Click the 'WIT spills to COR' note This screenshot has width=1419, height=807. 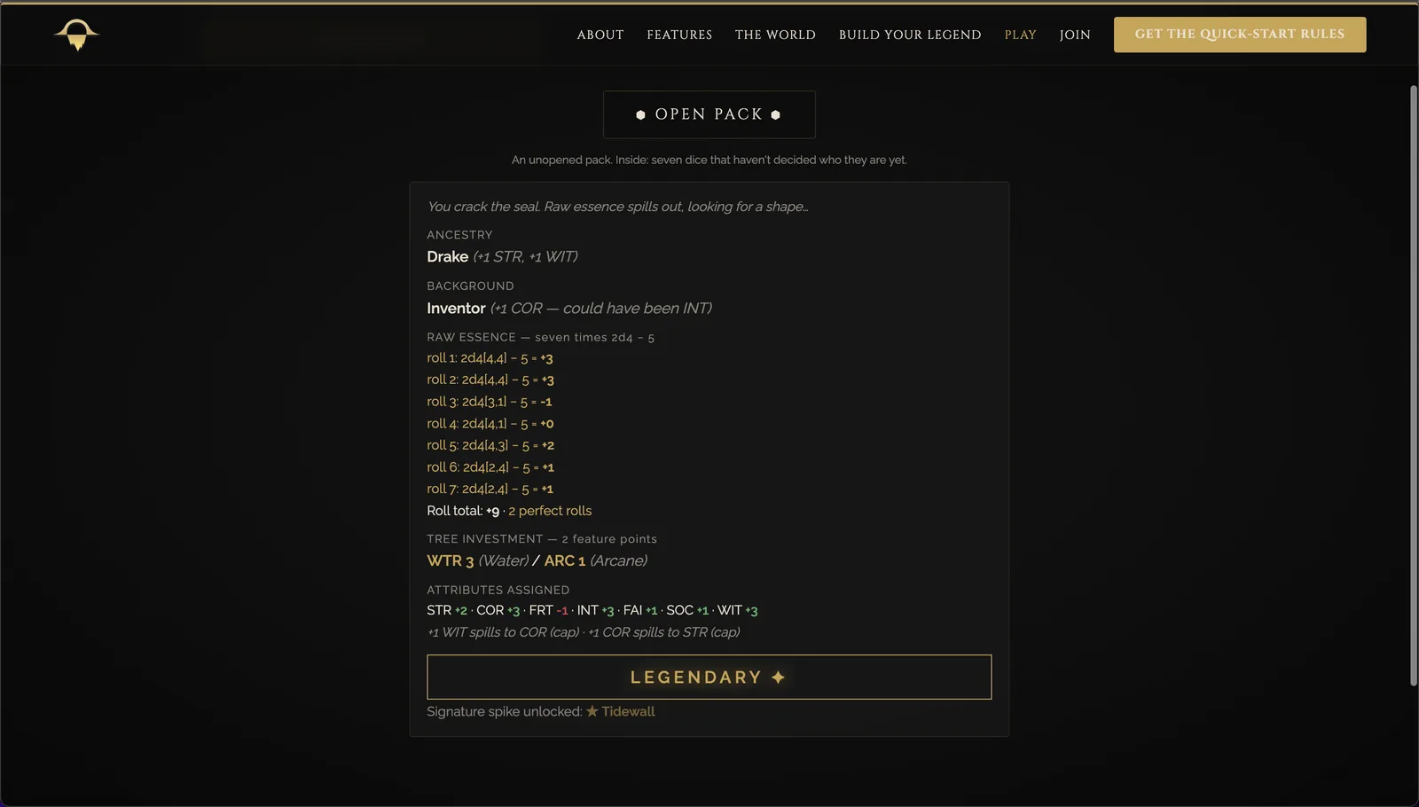[x=503, y=632]
